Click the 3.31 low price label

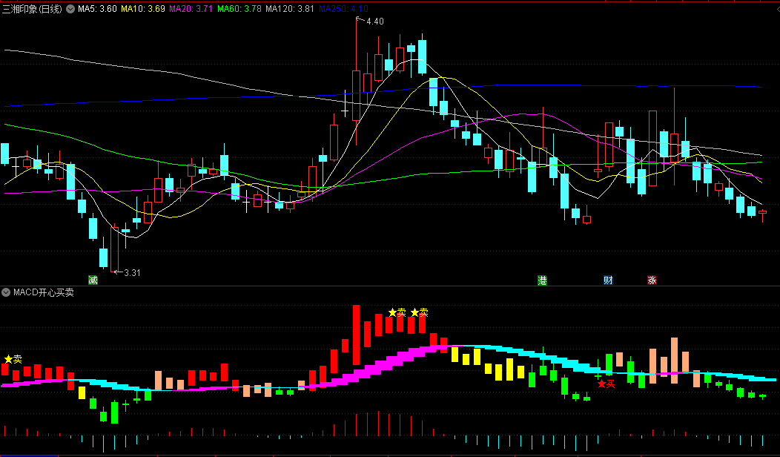(132, 273)
